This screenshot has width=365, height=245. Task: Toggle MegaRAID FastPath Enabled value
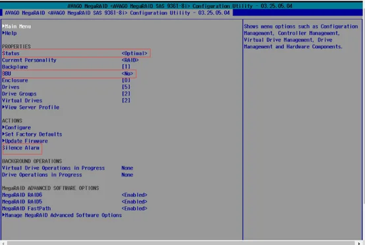pos(134,208)
